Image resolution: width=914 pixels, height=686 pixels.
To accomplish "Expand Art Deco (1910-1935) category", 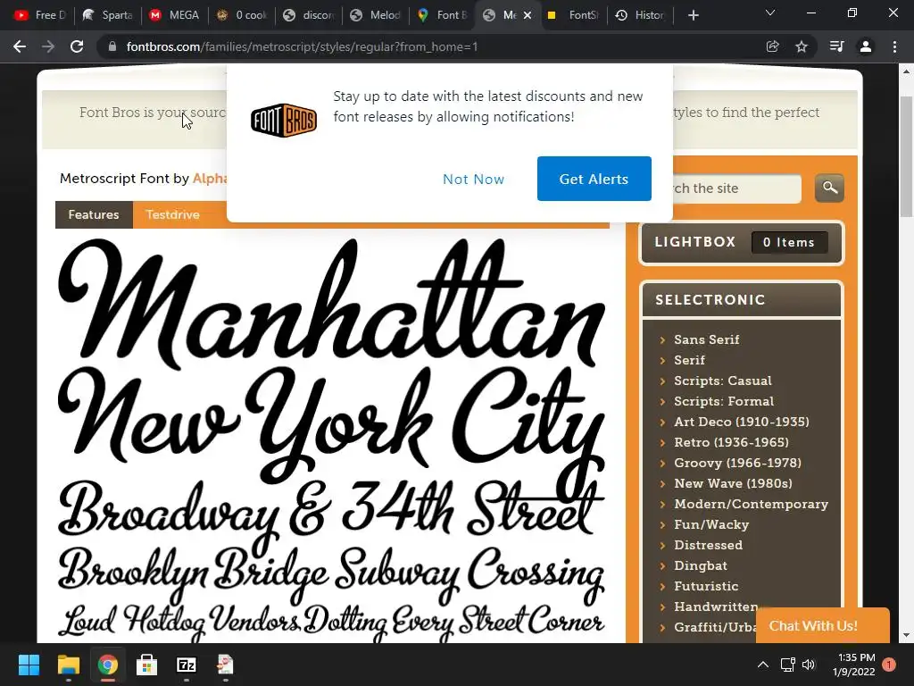I will (x=742, y=422).
